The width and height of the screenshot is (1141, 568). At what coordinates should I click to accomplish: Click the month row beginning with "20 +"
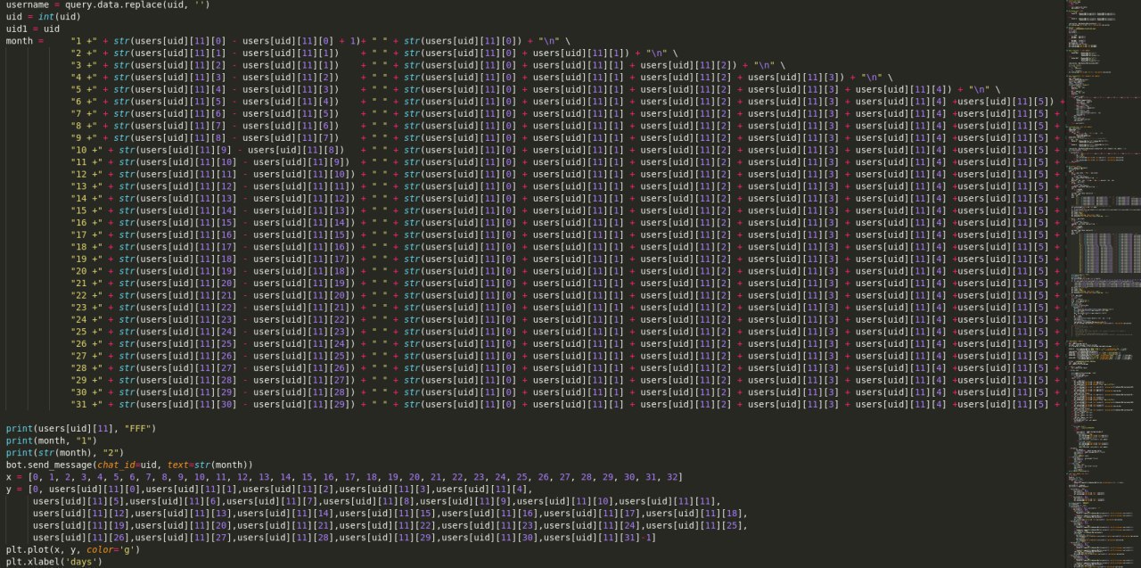pos(566,270)
